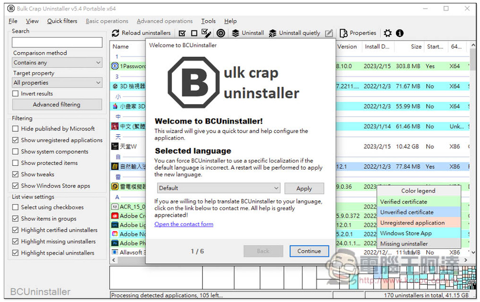Open Properties from the toolbar
The height and width of the screenshot is (302, 480).
point(358,33)
